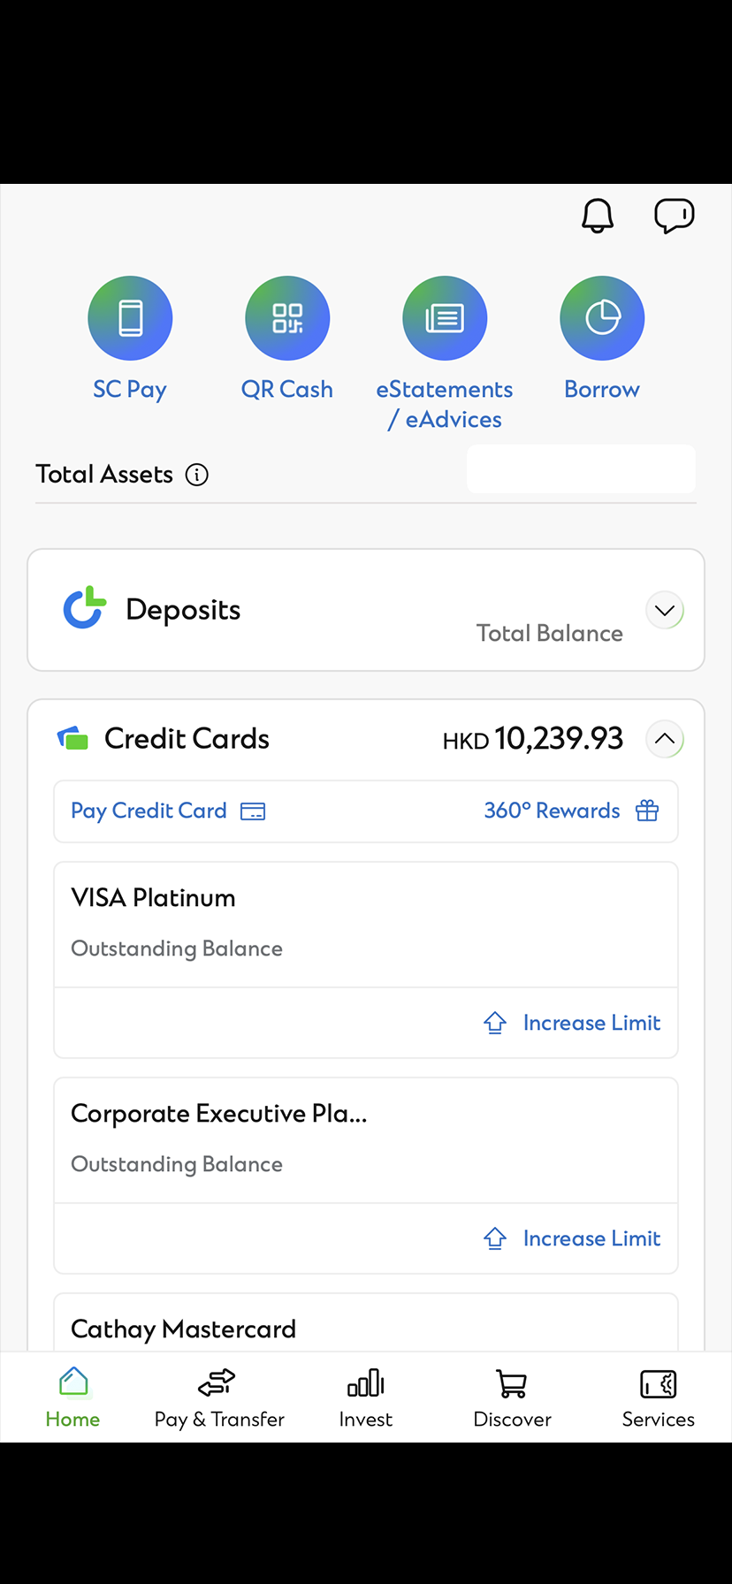Tap the Credit Cards section icon
Viewport: 732px width, 1584px height.
tap(72, 738)
